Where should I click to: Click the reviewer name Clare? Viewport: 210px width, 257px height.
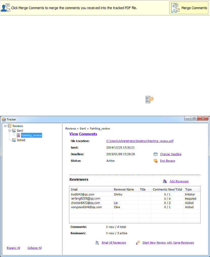tap(117, 207)
